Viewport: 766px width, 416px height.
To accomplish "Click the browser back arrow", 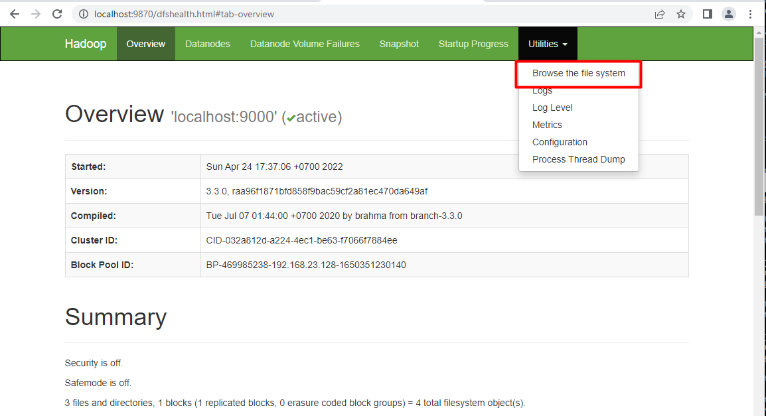I will point(15,14).
